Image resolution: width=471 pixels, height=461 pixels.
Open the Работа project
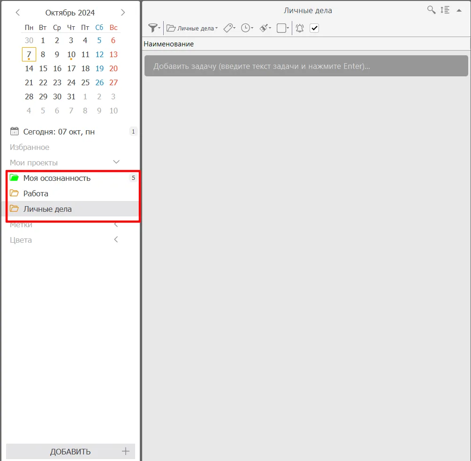coord(36,193)
